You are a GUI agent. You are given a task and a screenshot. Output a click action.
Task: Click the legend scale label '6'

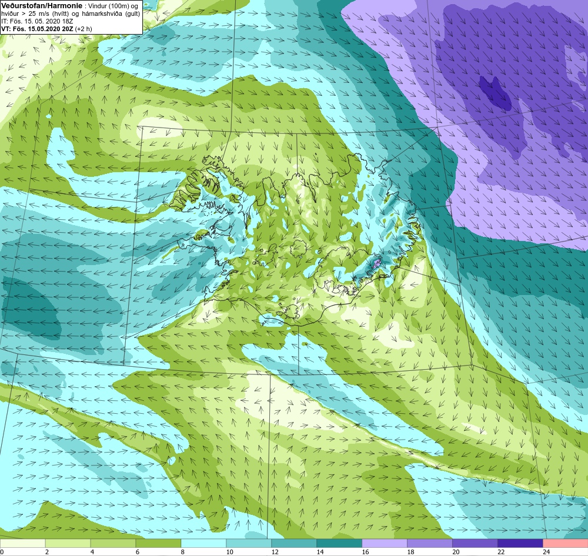point(138,552)
